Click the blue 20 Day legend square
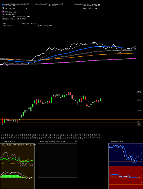 tap(3, 5)
